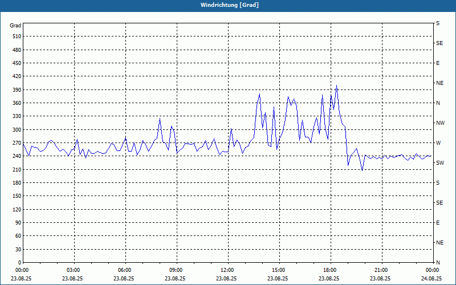Click the 360 value on left axis
The width and height of the screenshot is (456, 285).
tap(17, 103)
